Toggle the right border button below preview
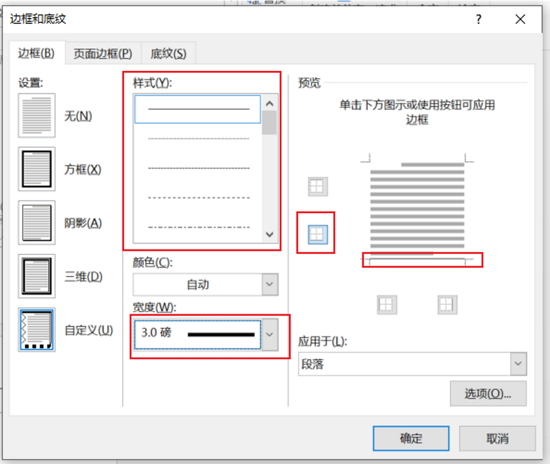Viewport: 550px width, 464px height. click(448, 304)
